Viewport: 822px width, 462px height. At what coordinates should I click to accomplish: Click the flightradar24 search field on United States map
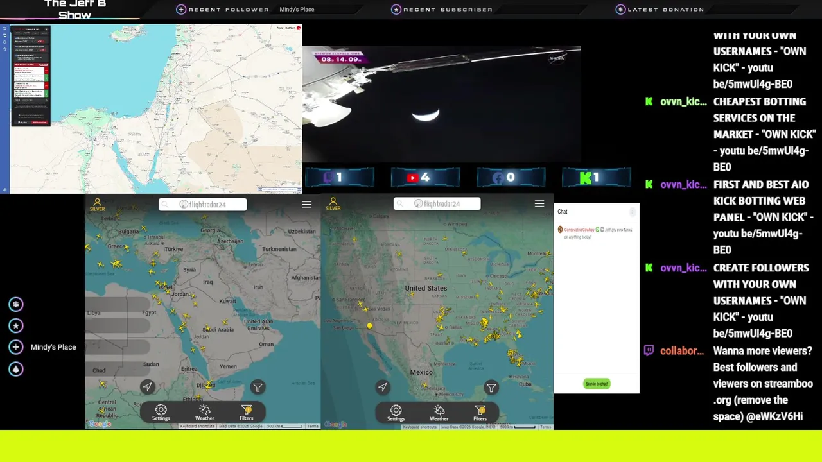(437, 203)
